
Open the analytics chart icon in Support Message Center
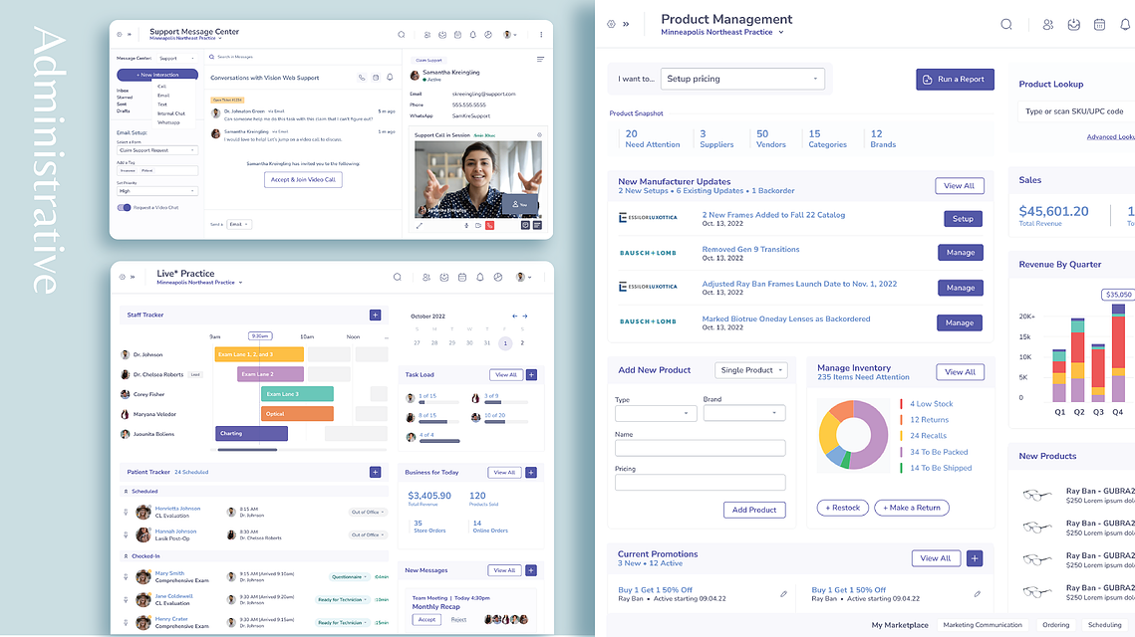click(x=488, y=35)
